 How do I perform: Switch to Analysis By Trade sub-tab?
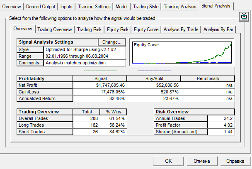[x=181, y=29]
